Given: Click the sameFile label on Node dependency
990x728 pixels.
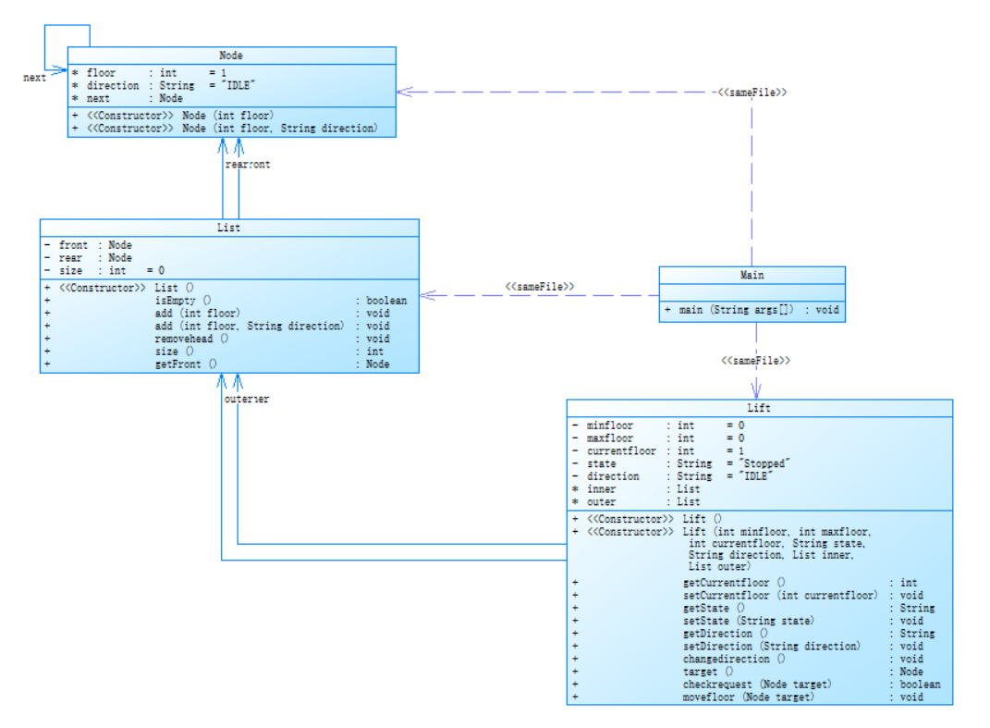Looking at the screenshot, I should coord(753,93).
